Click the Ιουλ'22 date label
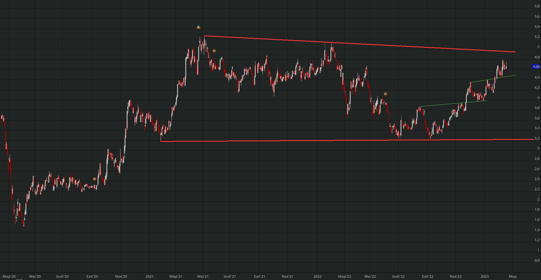Image resolution: width=541 pixels, height=280 pixels. (398, 276)
